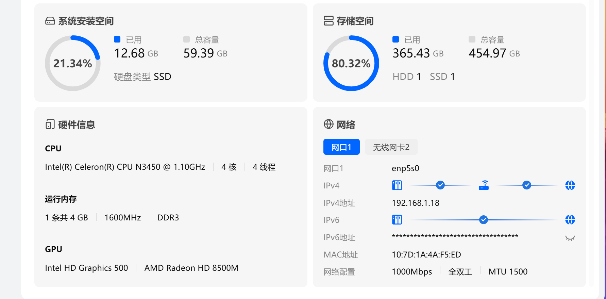
Task: Click the GPU section label
Action: tap(53, 249)
